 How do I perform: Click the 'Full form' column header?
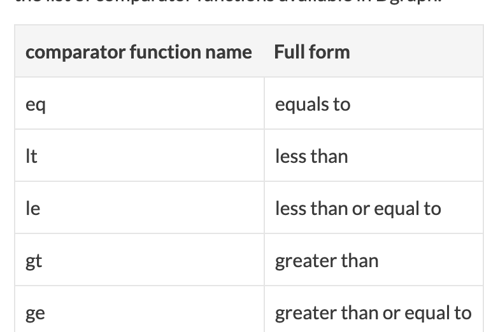pyautogui.click(x=312, y=52)
